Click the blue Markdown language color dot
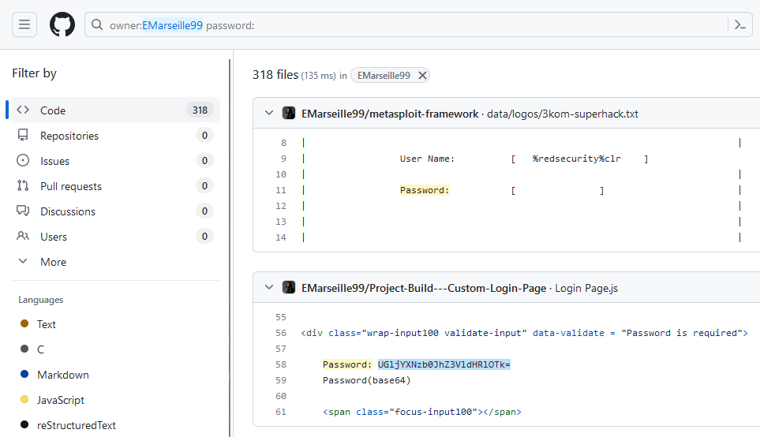 pos(24,374)
